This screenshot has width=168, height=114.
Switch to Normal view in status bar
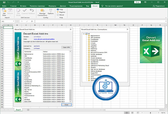(x=127, y=113)
